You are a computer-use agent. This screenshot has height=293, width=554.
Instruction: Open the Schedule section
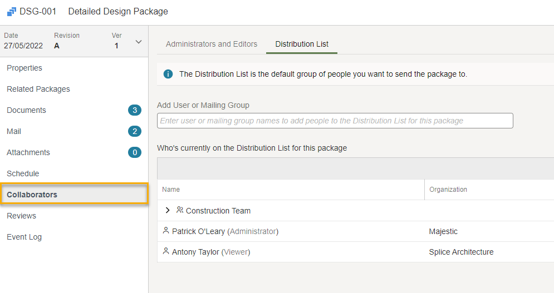(x=23, y=173)
